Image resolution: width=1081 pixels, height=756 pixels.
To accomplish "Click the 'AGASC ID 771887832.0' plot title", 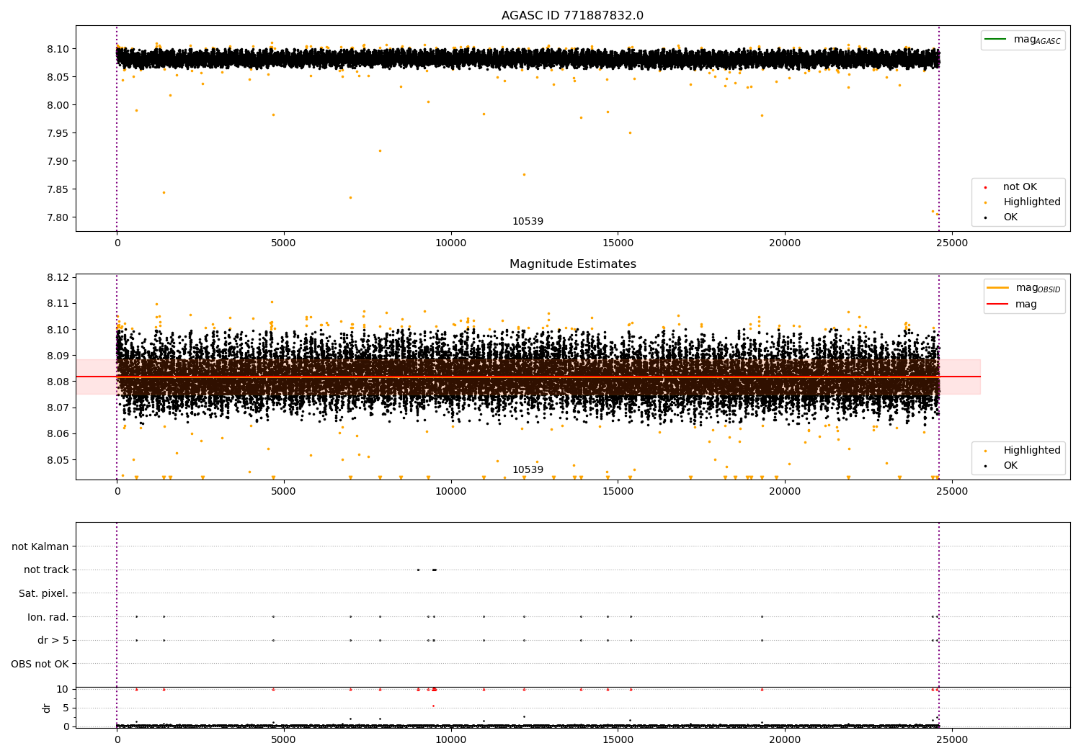I will [x=572, y=16].
